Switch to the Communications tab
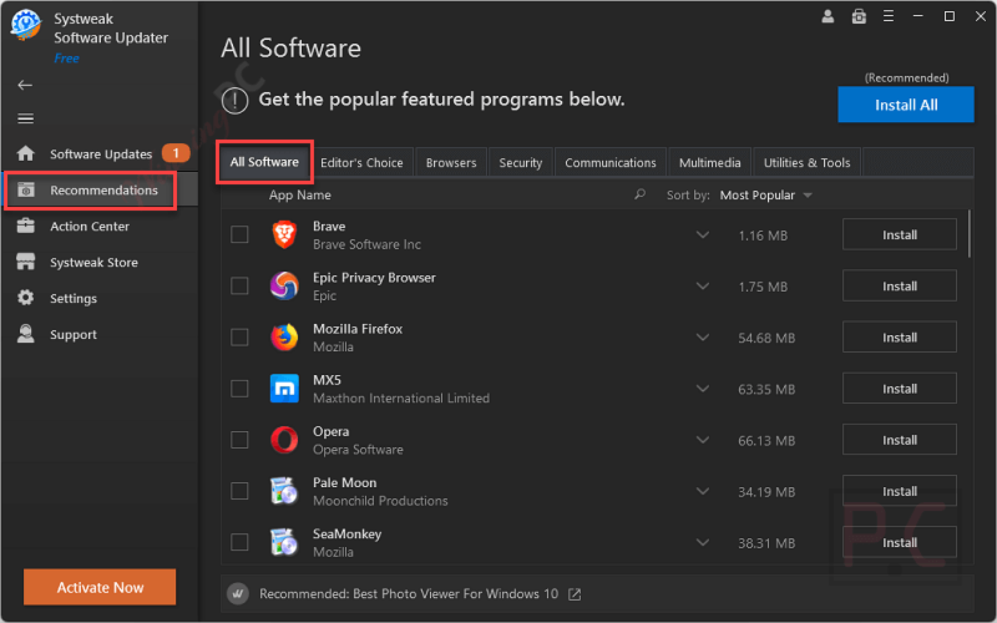The width and height of the screenshot is (997, 623). (x=610, y=163)
